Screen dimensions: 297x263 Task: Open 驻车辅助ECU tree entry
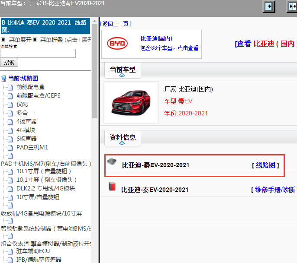33,251
